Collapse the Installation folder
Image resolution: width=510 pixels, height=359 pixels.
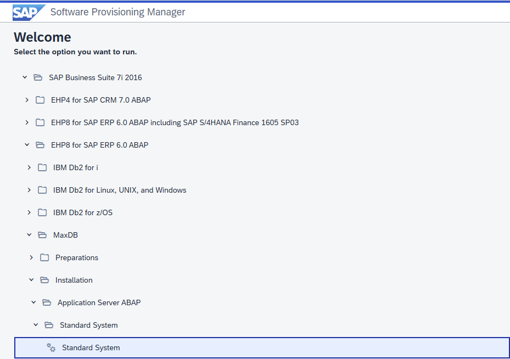pos(31,279)
